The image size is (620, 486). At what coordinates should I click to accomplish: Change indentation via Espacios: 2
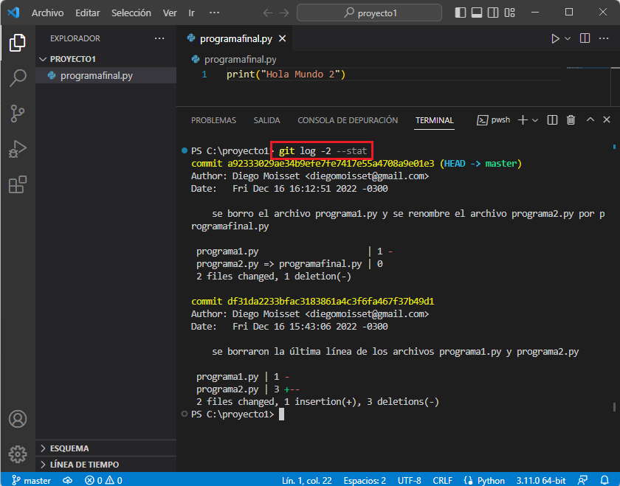[x=365, y=480]
